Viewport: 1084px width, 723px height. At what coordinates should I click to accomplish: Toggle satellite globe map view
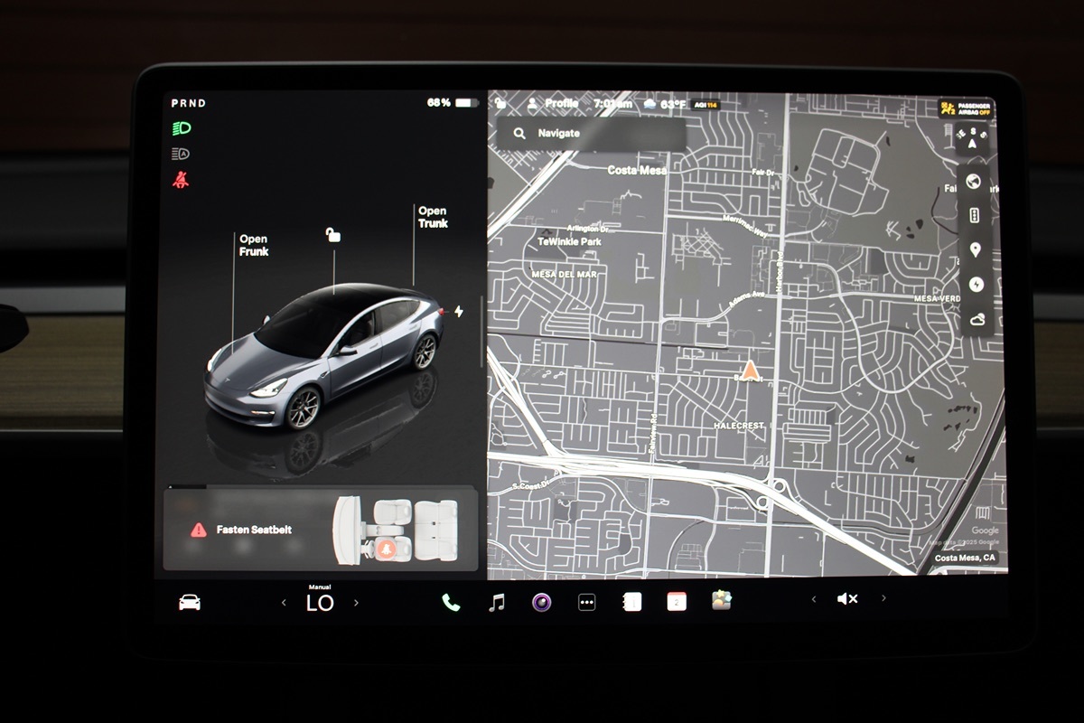(x=974, y=182)
